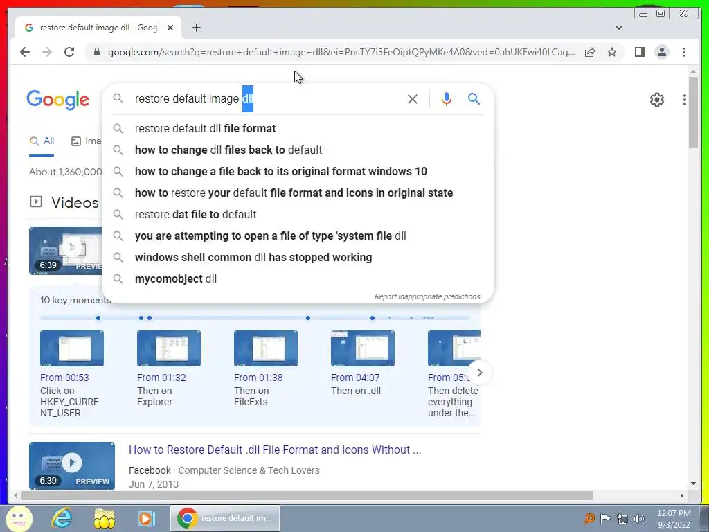Screen dimensions: 709x532
Task: Pick suggestion about restoring icons in original state
Action: (x=298, y=193)
